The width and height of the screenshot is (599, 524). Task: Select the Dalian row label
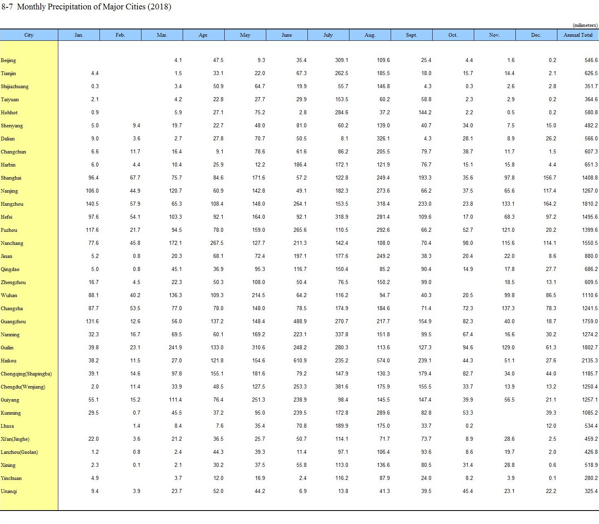tap(8, 139)
